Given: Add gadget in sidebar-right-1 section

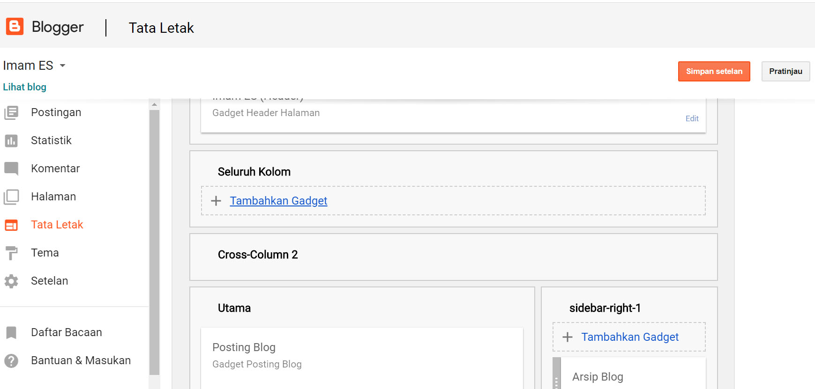Looking at the screenshot, I should pyautogui.click(x=630, y=337).
